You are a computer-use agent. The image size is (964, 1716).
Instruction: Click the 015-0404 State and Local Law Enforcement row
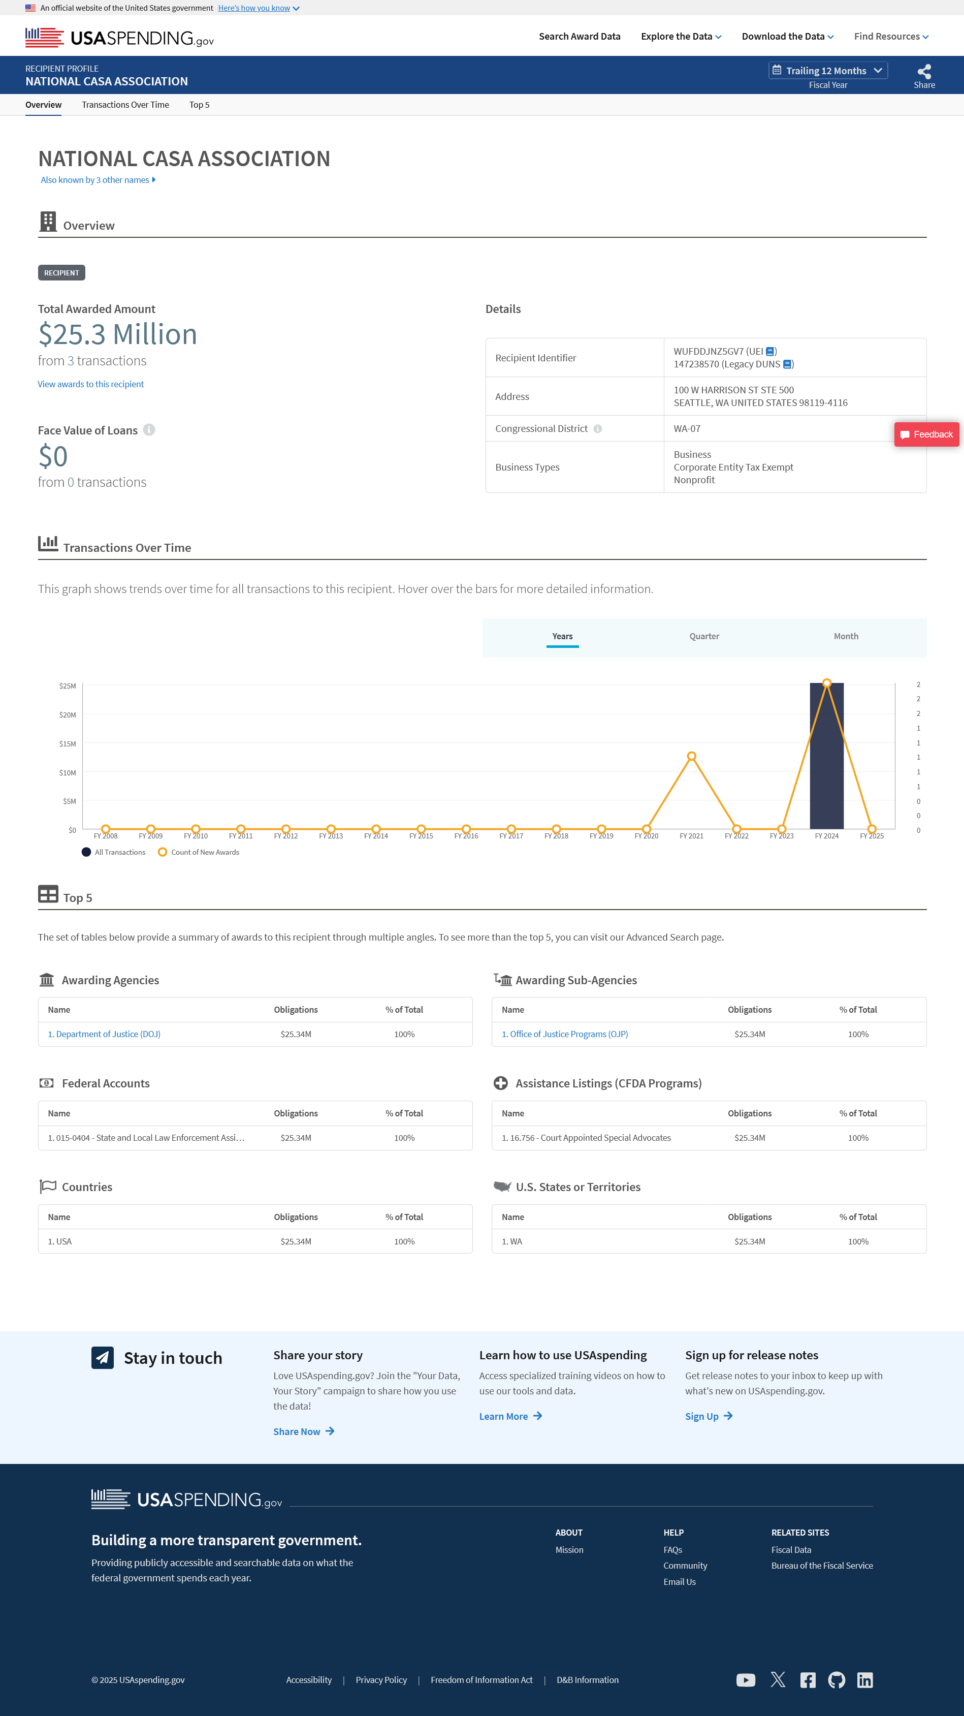click(255, 1138)
